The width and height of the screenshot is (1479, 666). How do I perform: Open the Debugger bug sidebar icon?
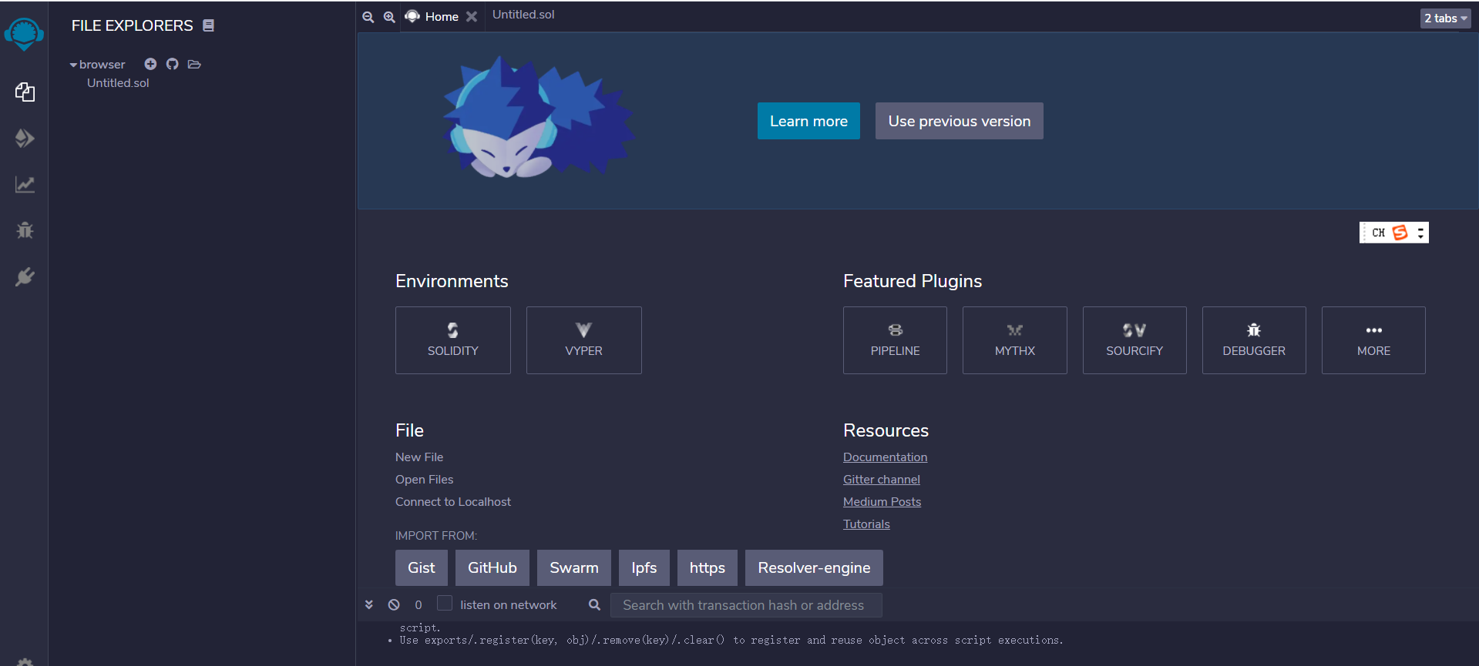[25, 230]
